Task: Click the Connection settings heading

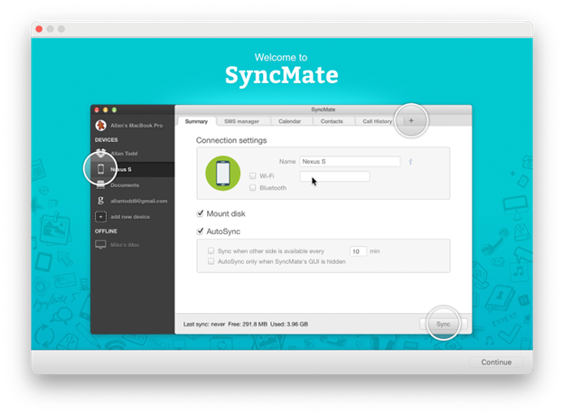Action: tap(231, 140)
